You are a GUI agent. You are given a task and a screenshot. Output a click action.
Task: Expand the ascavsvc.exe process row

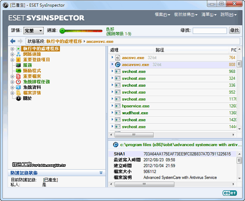[112, 64]
